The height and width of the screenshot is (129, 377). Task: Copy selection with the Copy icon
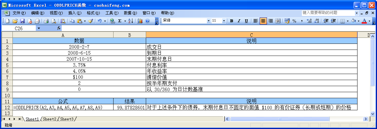[x=72, y=21]
